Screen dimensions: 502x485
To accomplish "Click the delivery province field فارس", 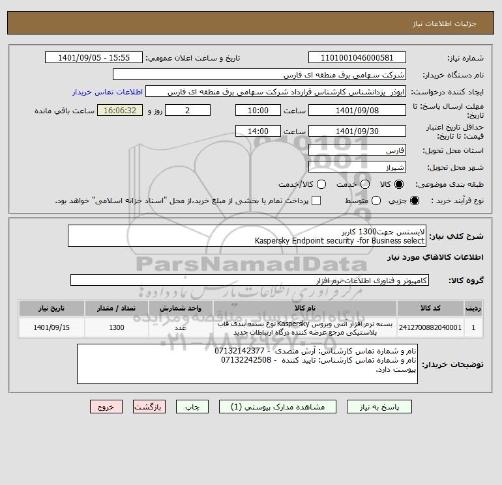I will [x=357, y=150].
